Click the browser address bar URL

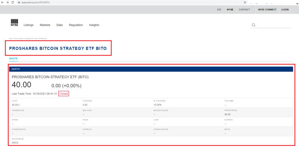pos(36,3)
